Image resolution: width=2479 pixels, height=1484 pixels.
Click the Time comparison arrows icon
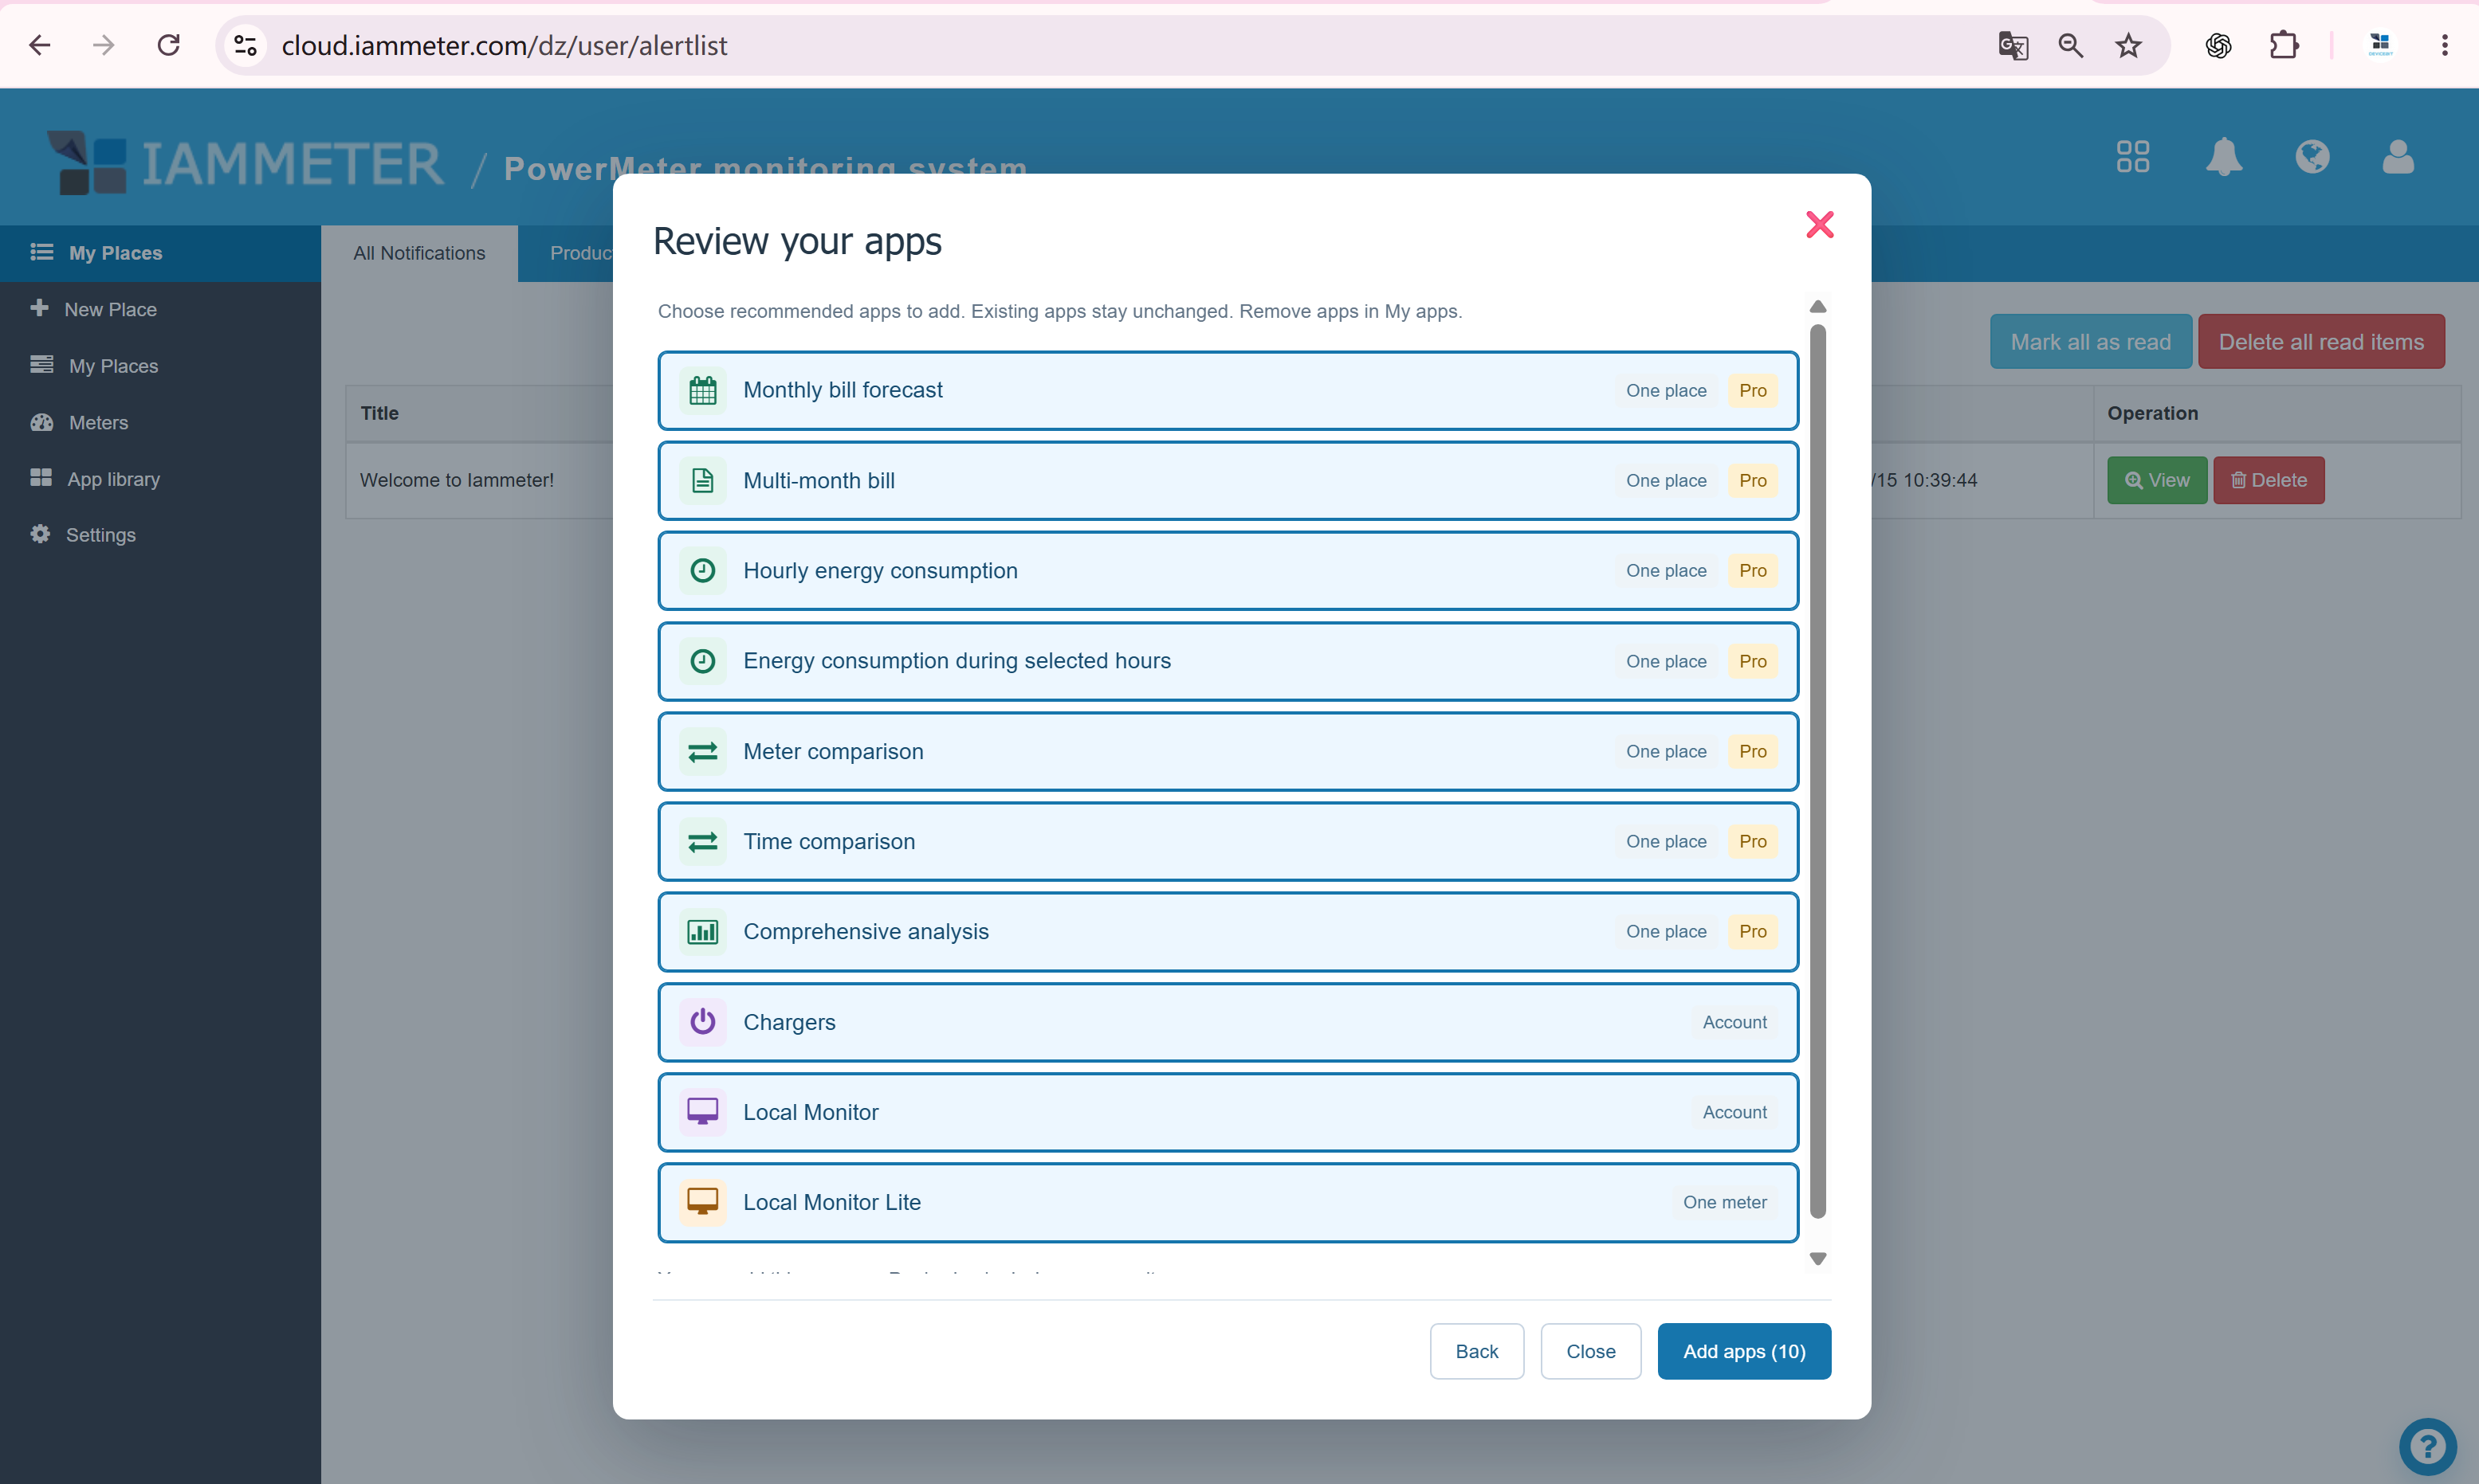[x=702, y=841]
